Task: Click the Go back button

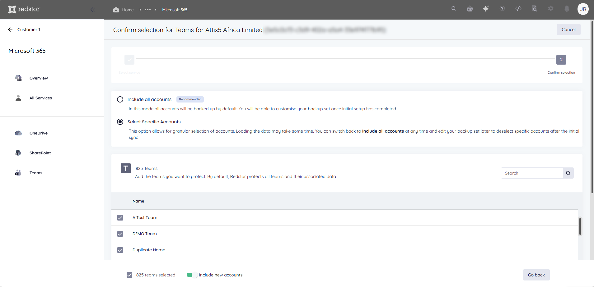Action: point(536,275)
